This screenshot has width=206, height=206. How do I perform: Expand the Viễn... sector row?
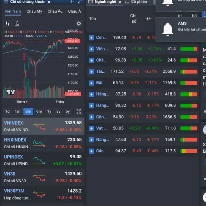[91, 49]
